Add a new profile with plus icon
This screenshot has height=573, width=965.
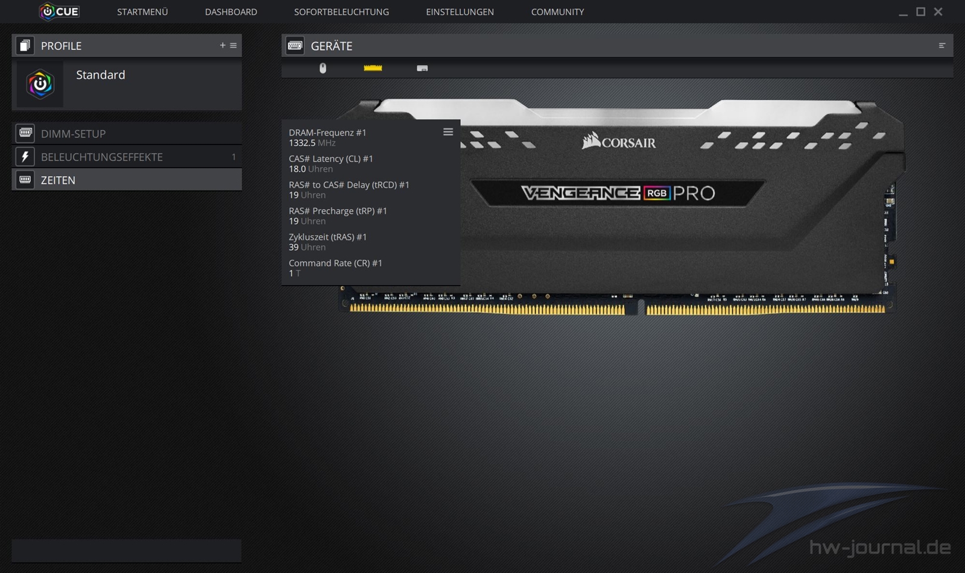coord(223,45)
